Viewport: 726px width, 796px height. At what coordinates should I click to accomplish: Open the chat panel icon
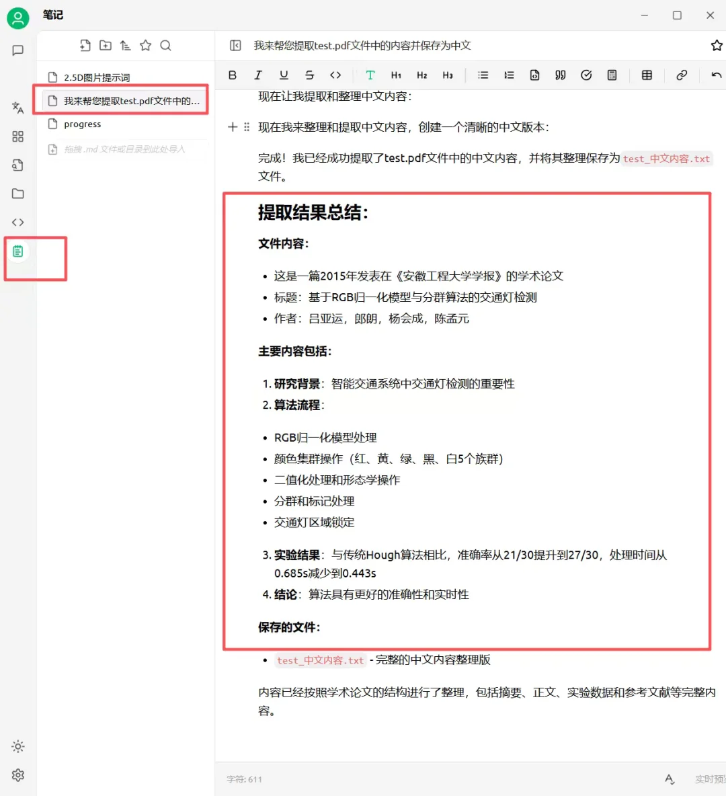tap(17, 50)
